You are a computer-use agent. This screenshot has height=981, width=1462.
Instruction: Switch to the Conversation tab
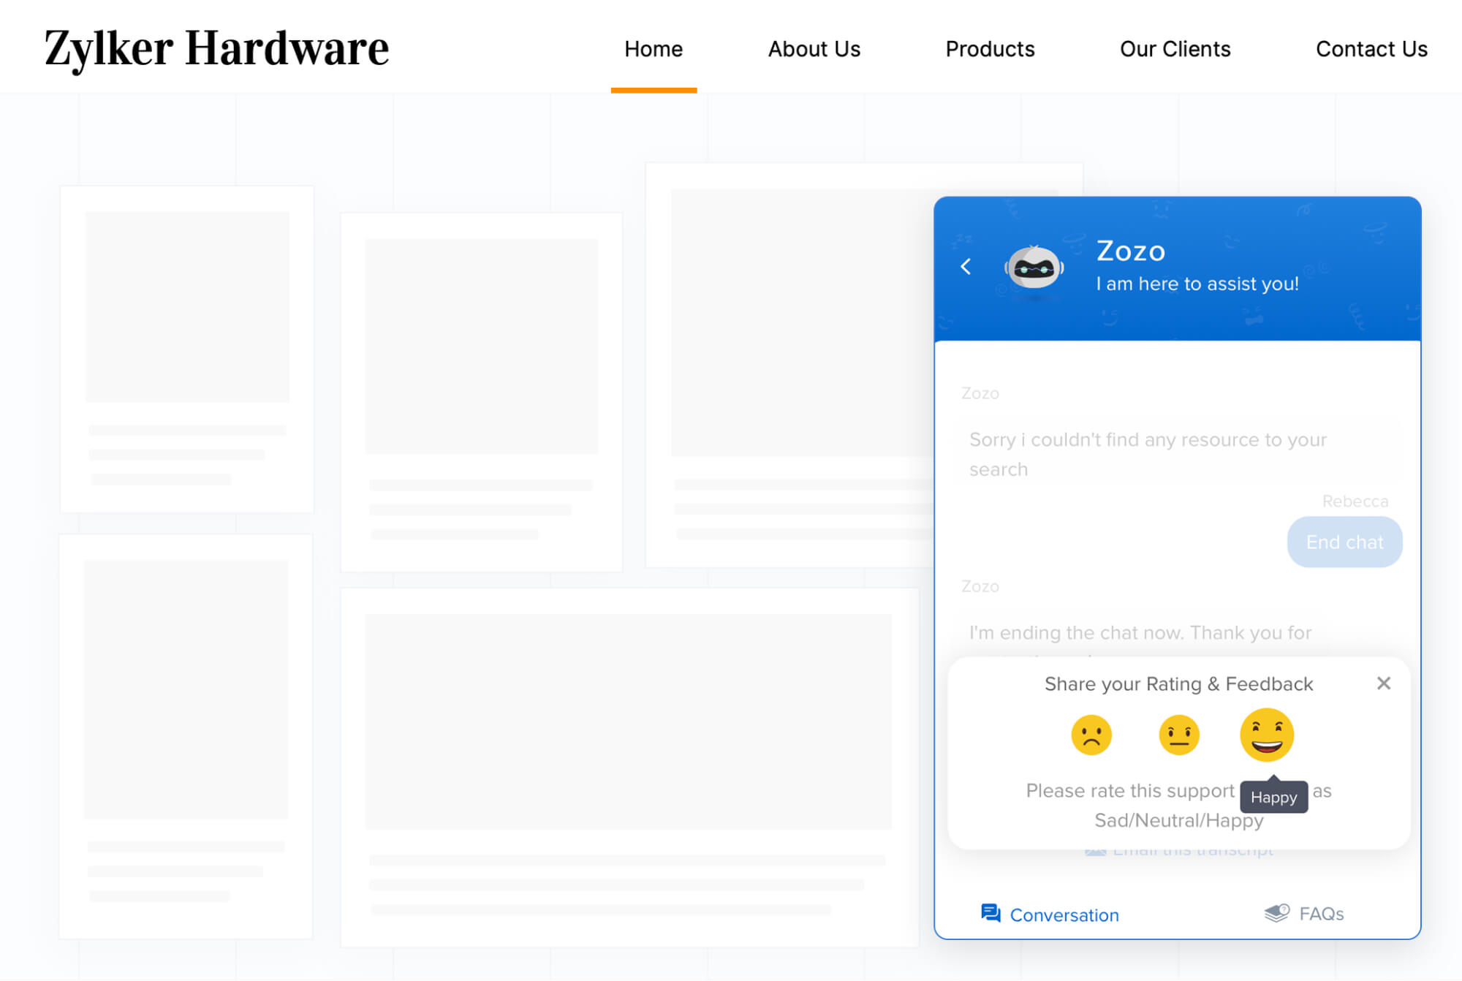(1064, 915)
